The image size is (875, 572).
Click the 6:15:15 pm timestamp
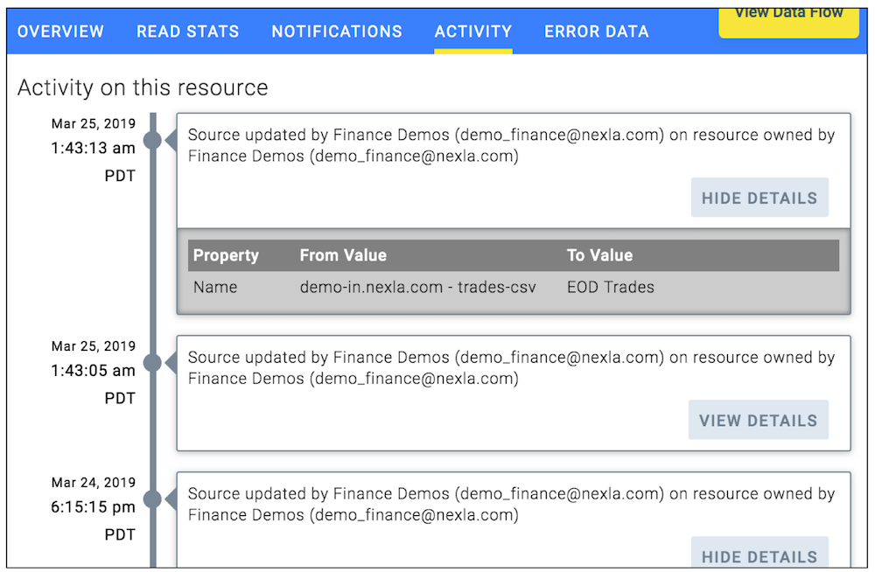(x=94, y=506)
